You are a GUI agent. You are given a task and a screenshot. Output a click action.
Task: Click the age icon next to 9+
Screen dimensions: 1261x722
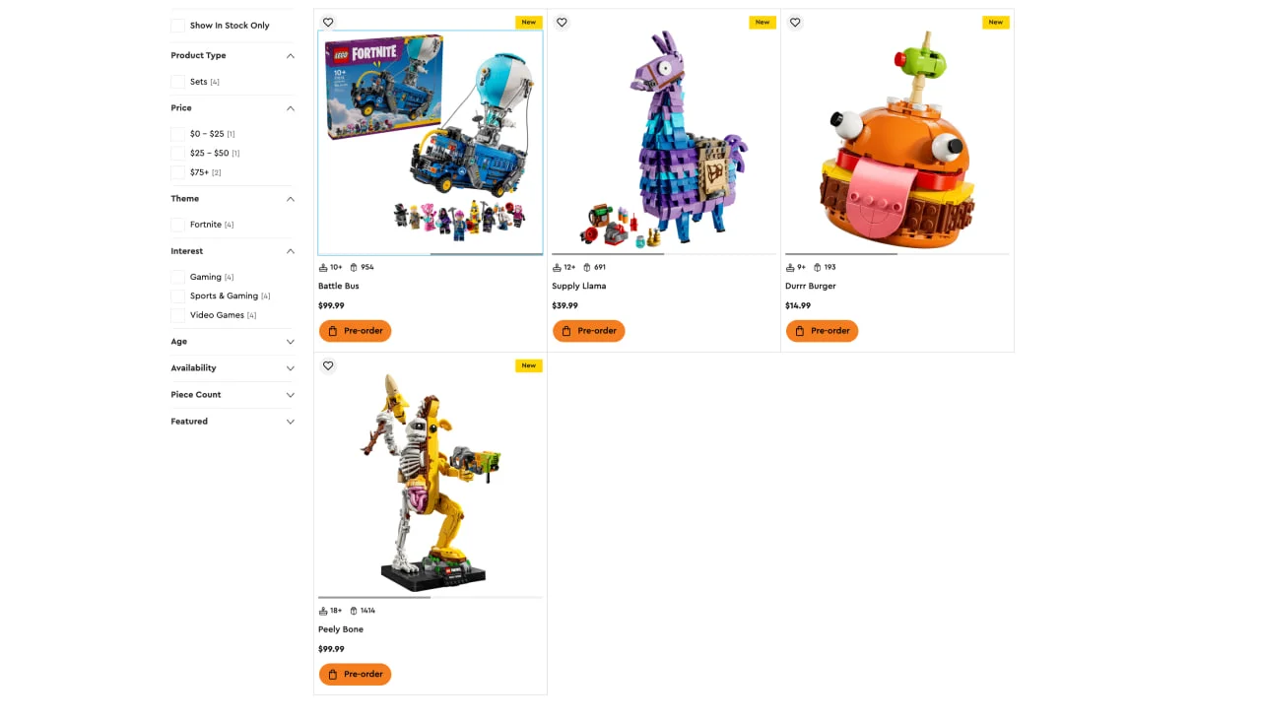[790, 267]
